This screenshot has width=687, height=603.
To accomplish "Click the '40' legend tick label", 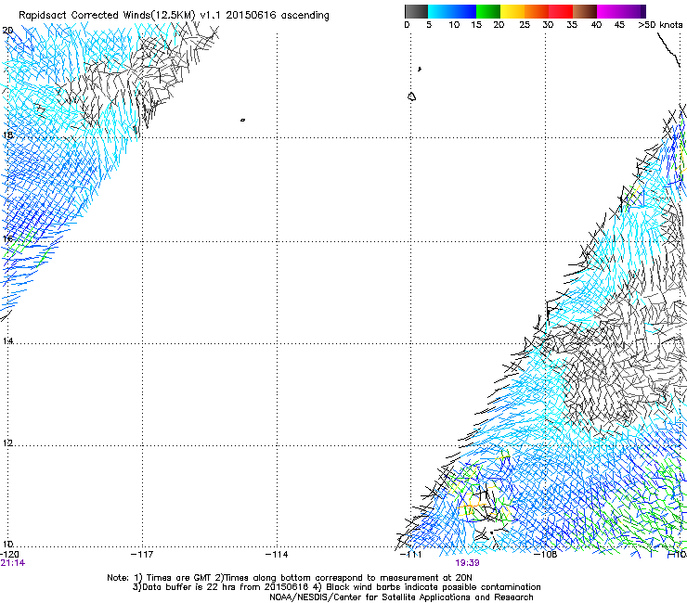I will pos(596,25).
